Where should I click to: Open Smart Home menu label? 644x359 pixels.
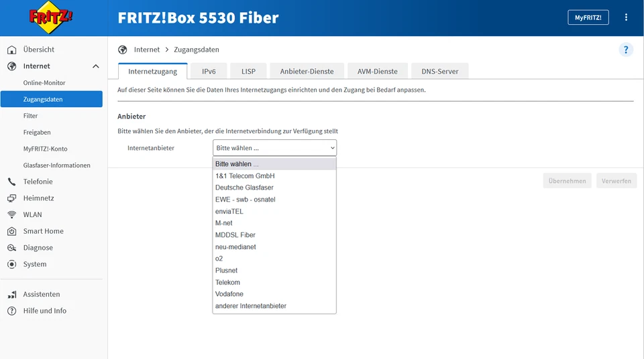click(x=43, y=231)
